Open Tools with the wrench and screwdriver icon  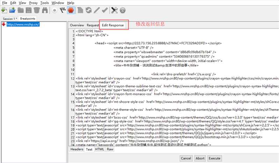coord(115,10)
